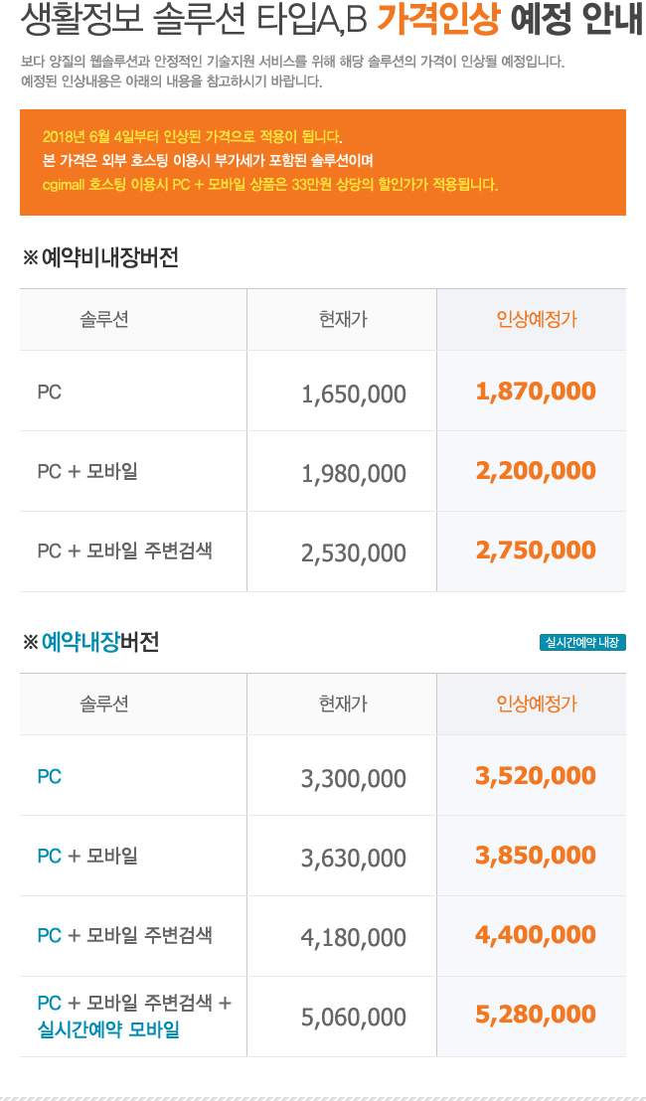Screen dimensions: 646x1101
Task: Click the 3,520,000 increased price
Action: point(536,776)
